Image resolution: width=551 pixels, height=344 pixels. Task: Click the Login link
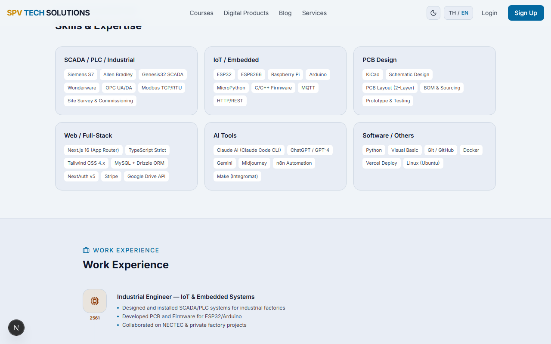click(489, 13)
